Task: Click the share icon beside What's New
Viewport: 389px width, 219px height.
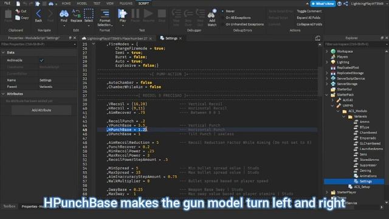Action: pos(346,4)
